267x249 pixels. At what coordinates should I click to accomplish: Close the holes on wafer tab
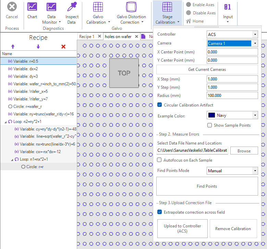(136, 37)
